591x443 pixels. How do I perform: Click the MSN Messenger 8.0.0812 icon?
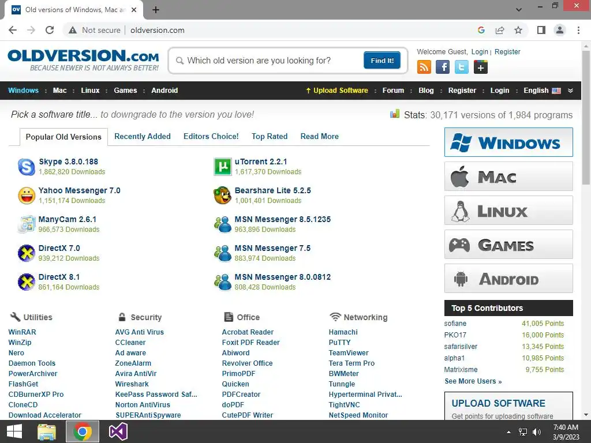click(x=223, y=281)
